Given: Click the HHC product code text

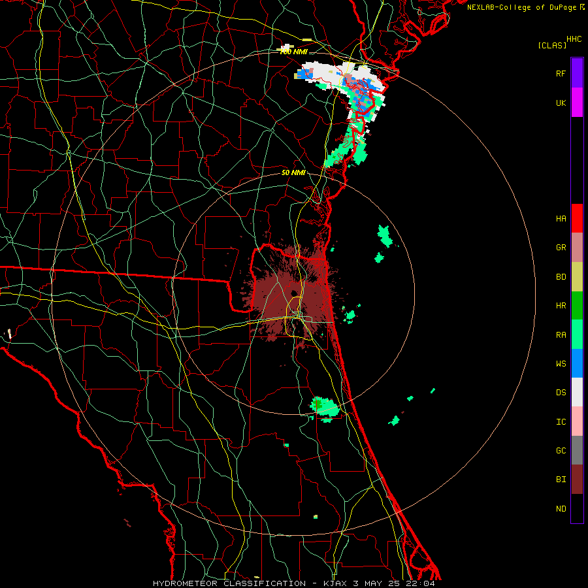Looking at the screenshot, I should coord(574,39).
